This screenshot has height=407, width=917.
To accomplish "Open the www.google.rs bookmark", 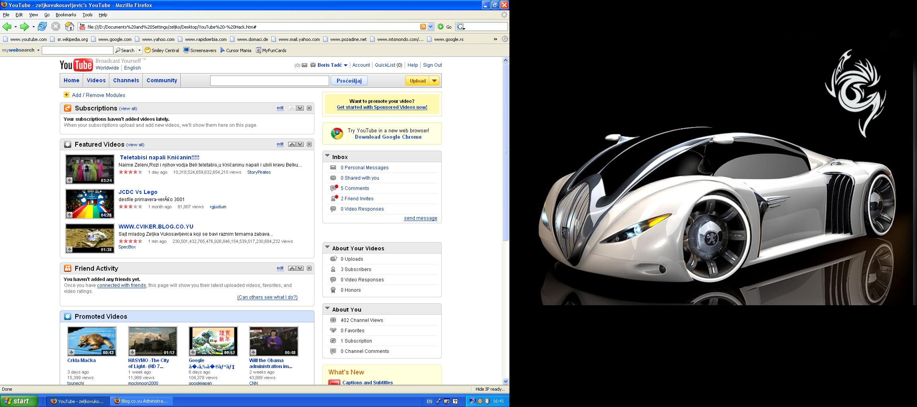I will pyautogui.click(x=445, y=39).
